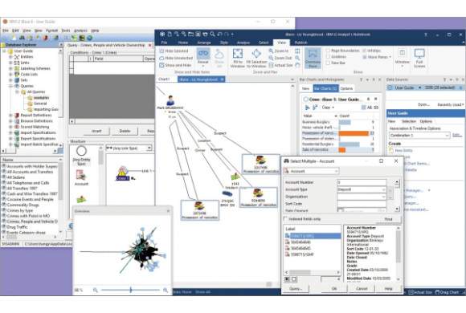Click the OK button in Select Multiple dialog
This screenshot has width=466, height=313.
point(334,289)
